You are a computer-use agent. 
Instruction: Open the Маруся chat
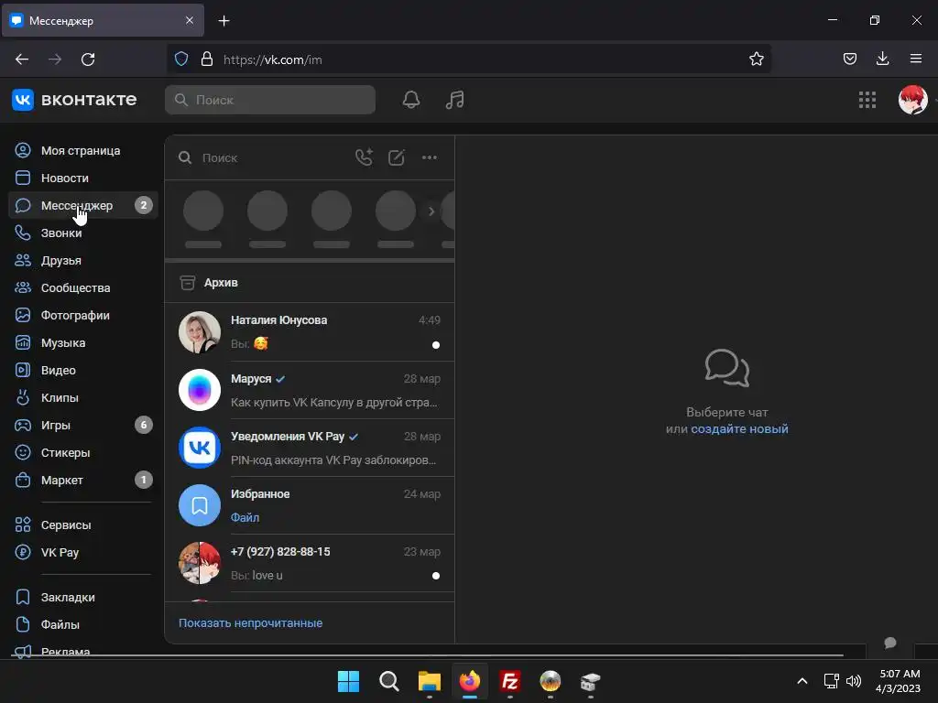point(310,390)
